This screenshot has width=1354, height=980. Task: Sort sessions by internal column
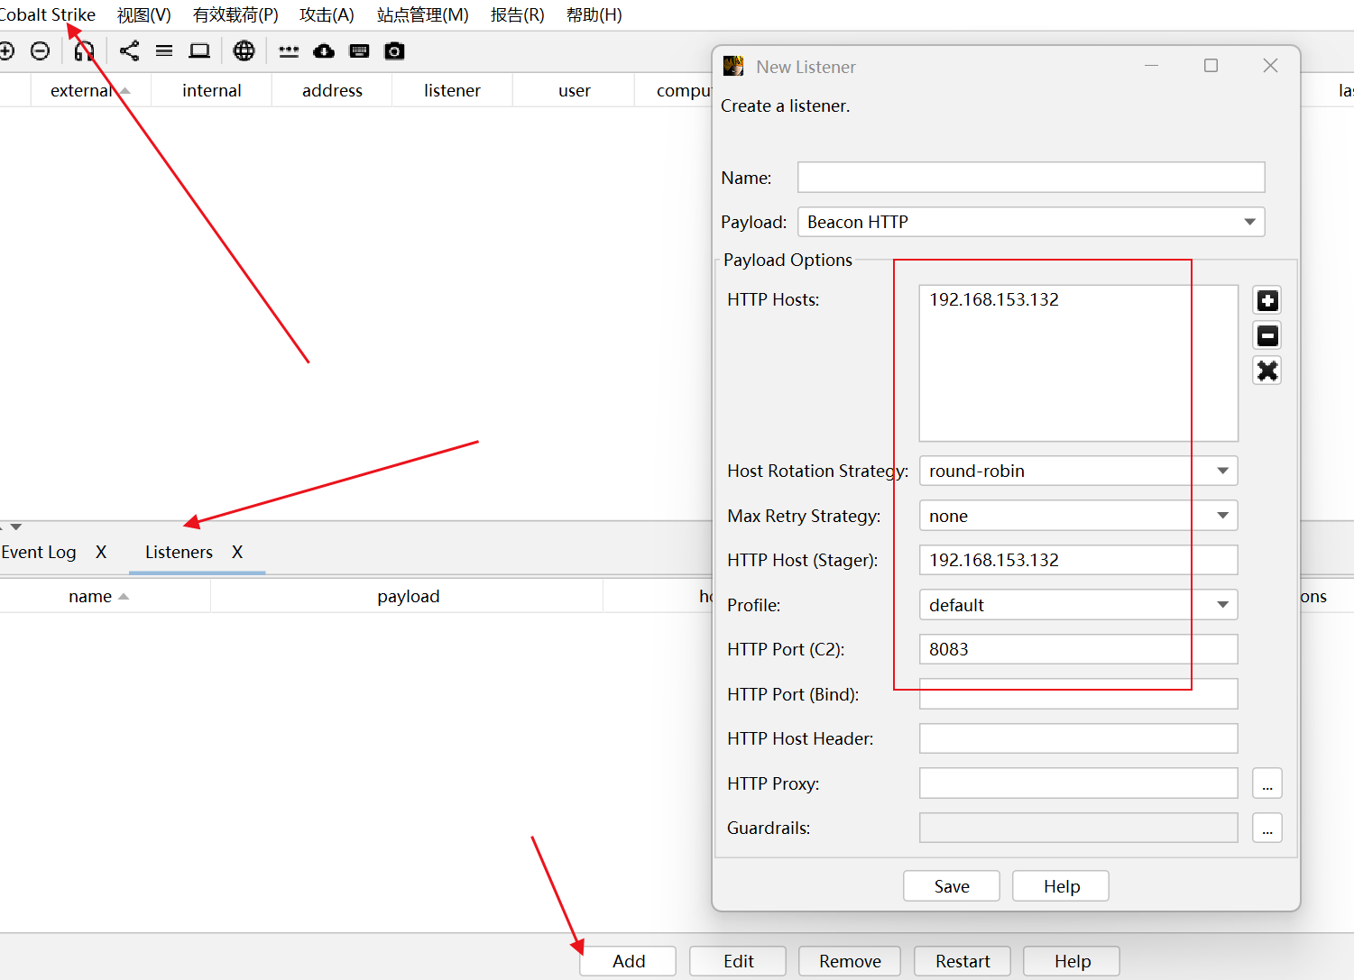tap(212, 90)
